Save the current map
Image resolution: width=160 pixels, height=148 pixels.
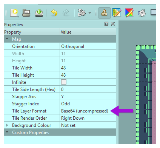pos(39,13)
